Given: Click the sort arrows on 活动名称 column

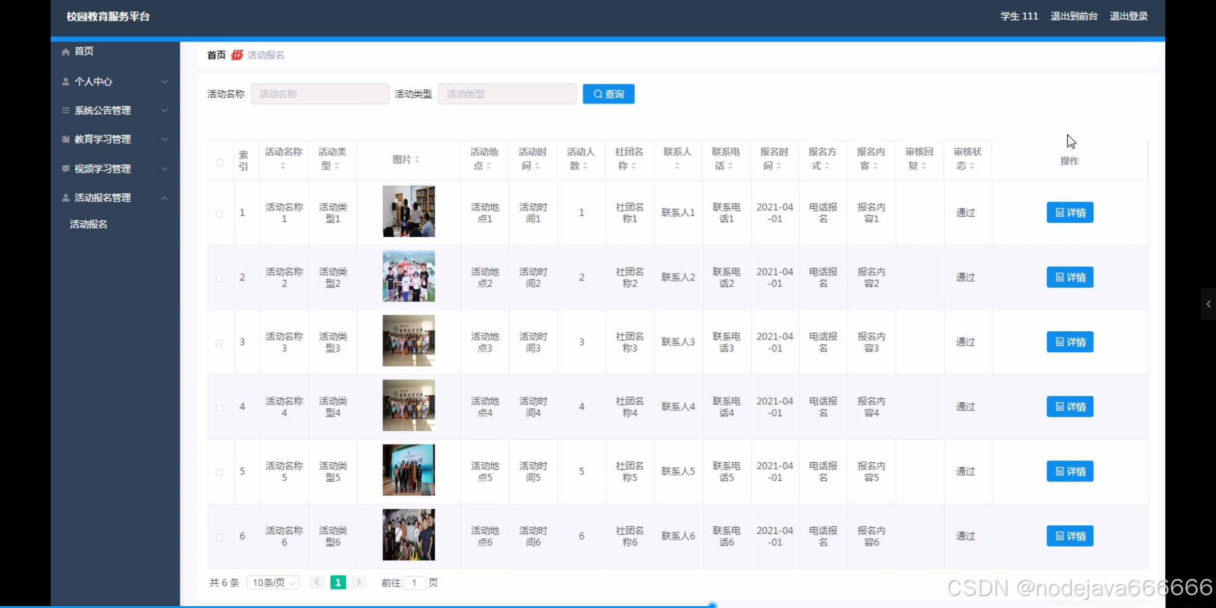Looking at the screenshot, I should point(283,166).
